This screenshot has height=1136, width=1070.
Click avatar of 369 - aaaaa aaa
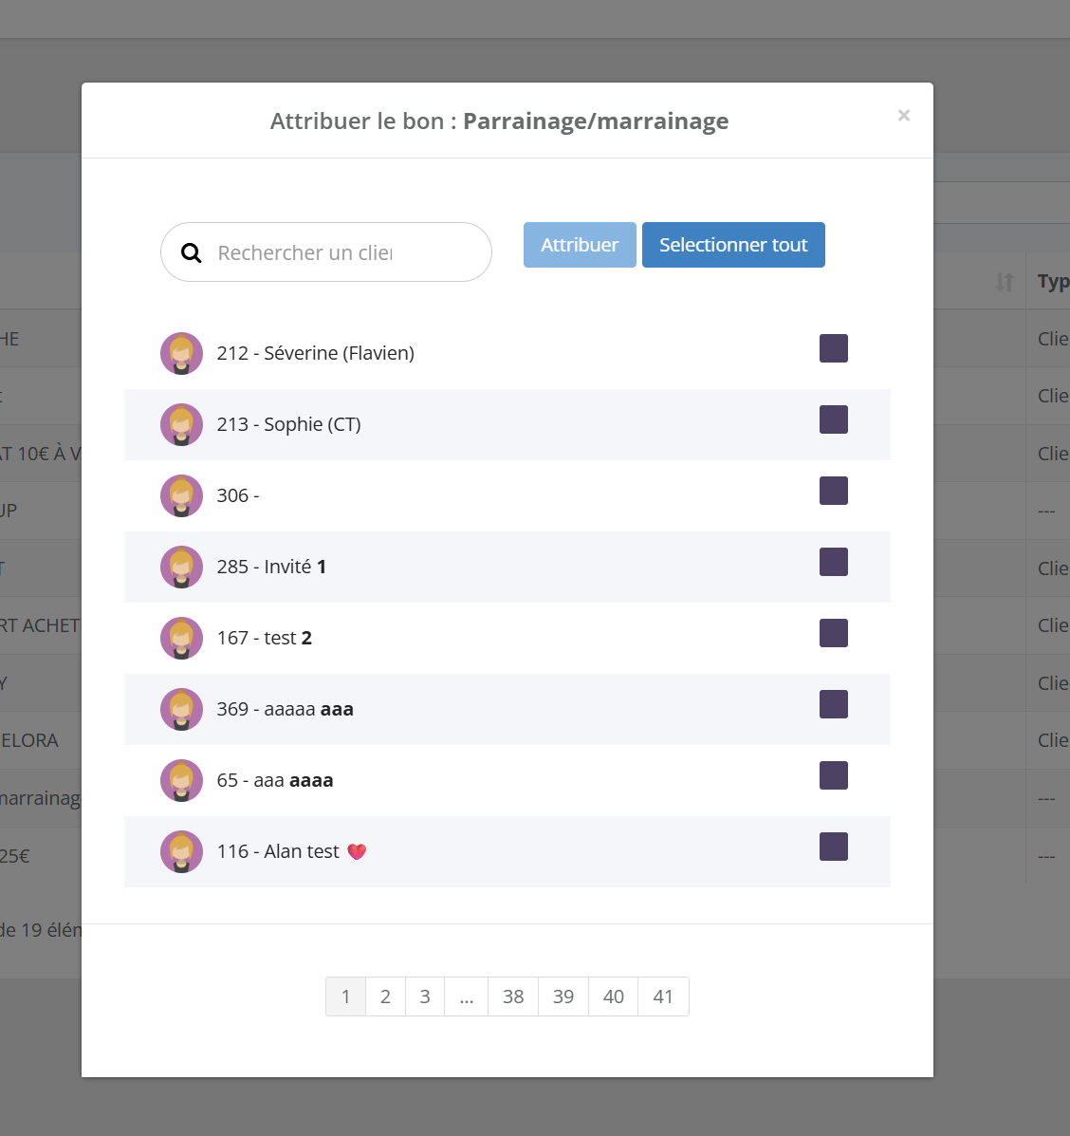[182, 709]
